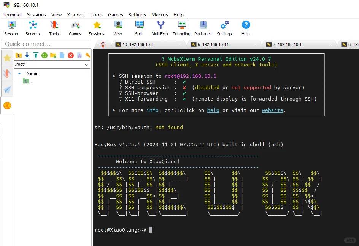Image resolution: width=359 pixels, height=246 pixels.
Task: Open the Sessions menu in the menu bar
Action: click(37, 15)
